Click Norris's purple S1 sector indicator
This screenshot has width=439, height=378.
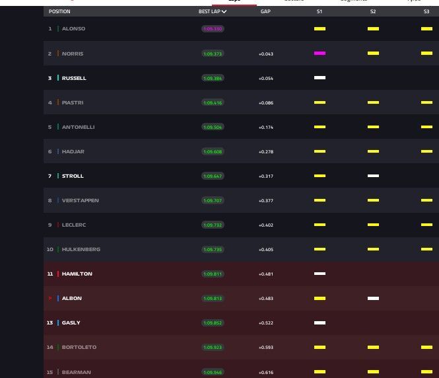click(320, 54)
